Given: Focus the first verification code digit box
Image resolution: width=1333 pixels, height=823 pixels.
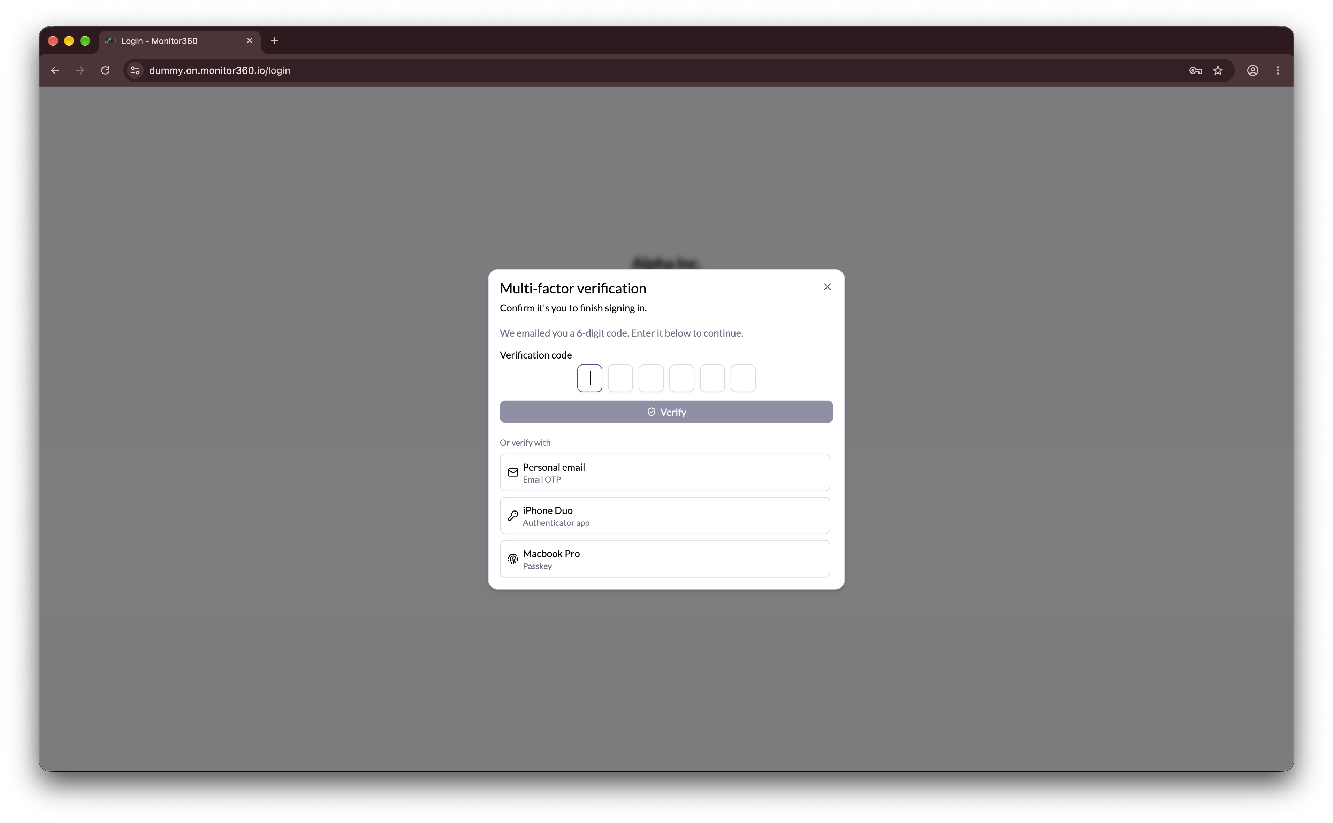Looking at the screenshot, I should coord(590,378).
